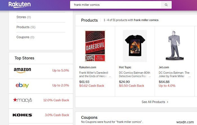
Task: Open the eBay store logo
Action: click(22, 85)
